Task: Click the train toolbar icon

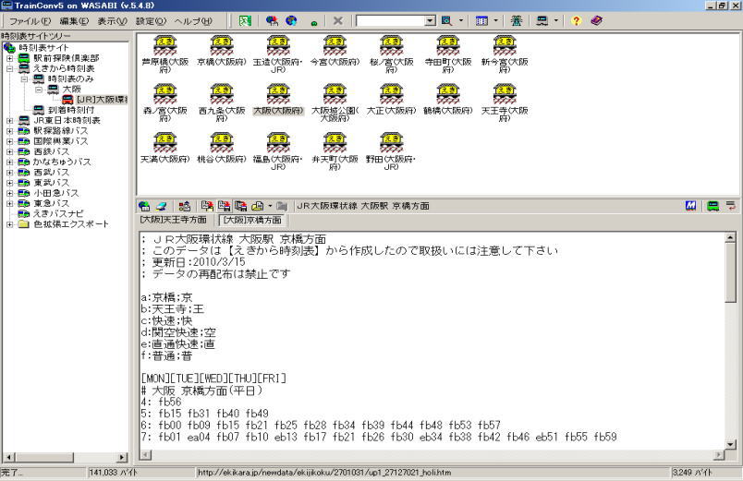Action: [x=542, y=21]
